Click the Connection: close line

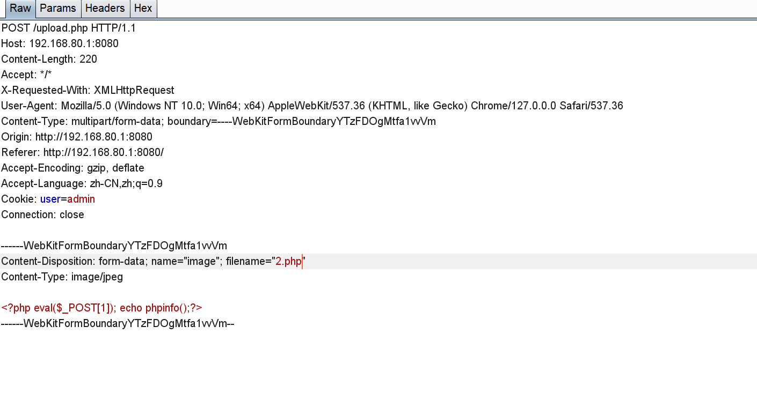pyautogui.click(x=42, y=214)
